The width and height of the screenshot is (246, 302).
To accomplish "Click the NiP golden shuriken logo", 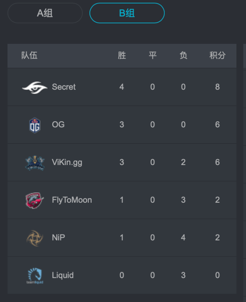I will tap(35, 238).
